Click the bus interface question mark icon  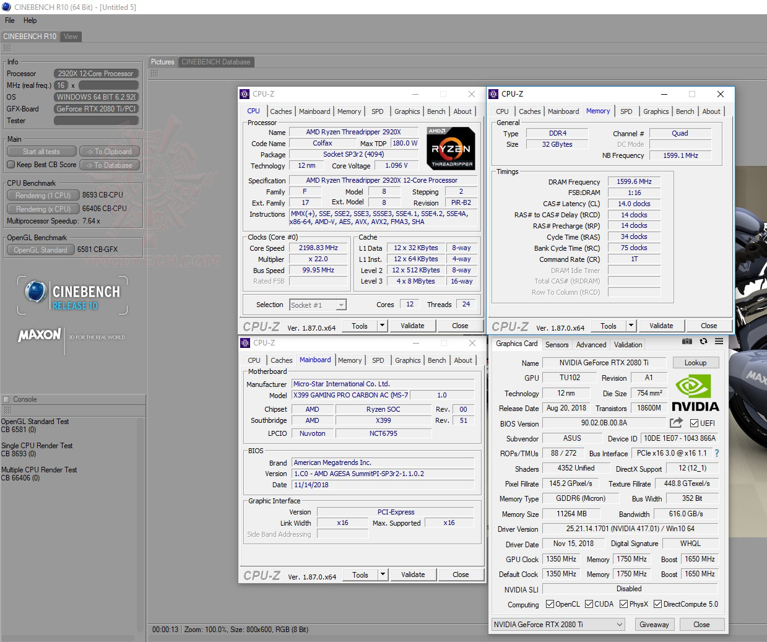(x=717, y=453)
